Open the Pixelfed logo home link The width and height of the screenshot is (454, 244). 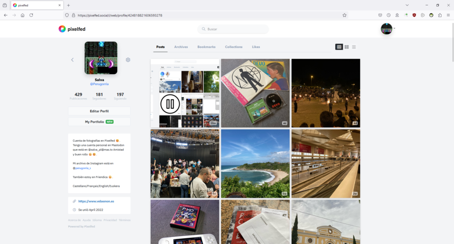[72, 29]
